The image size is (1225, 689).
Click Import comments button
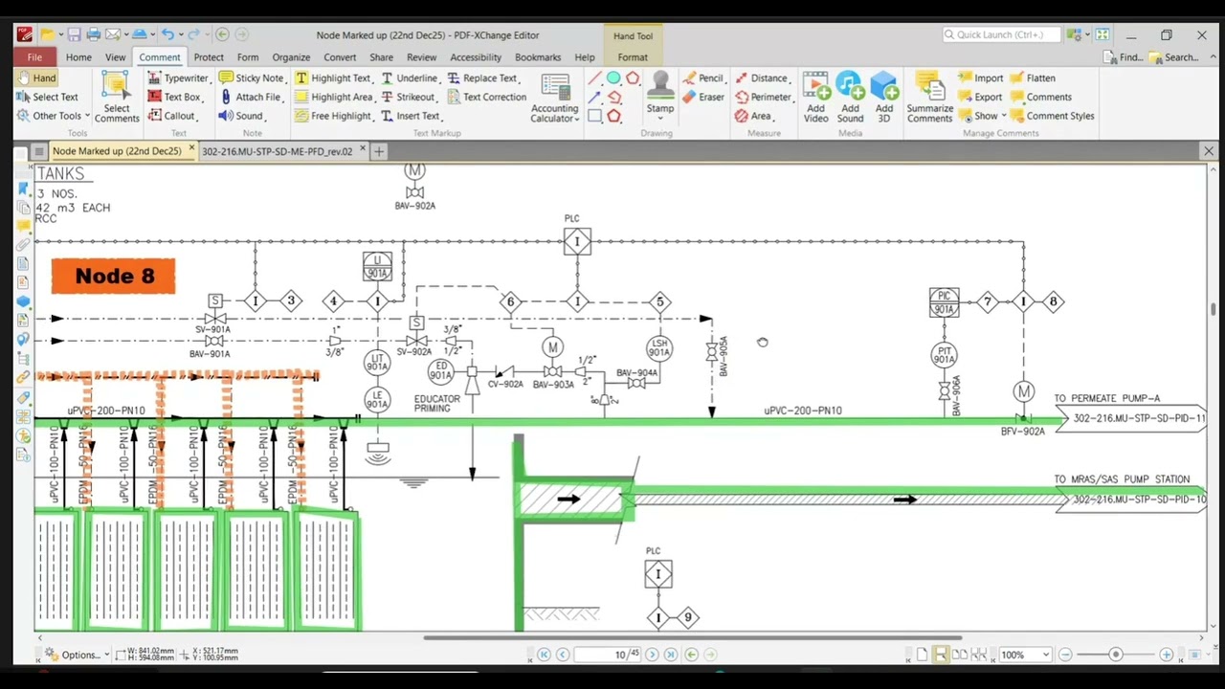(x=982, y=78)
